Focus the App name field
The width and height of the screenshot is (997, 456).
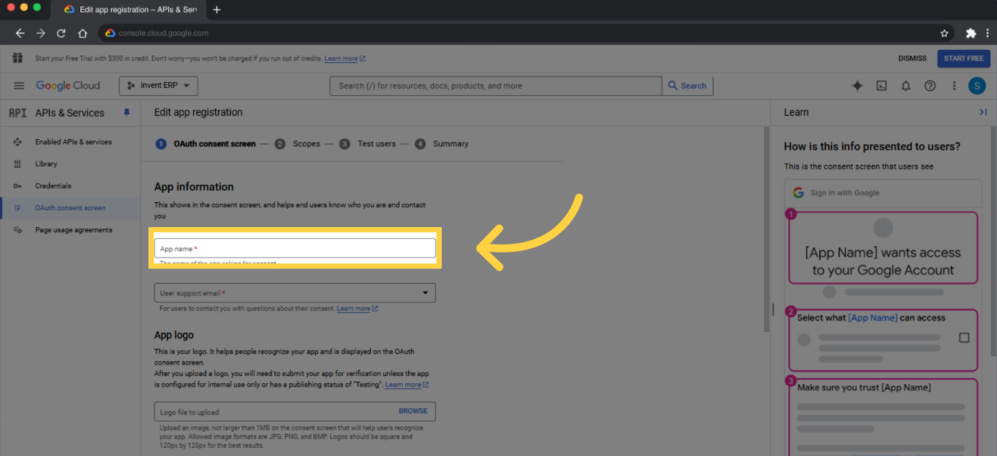[x=295, y=248]
